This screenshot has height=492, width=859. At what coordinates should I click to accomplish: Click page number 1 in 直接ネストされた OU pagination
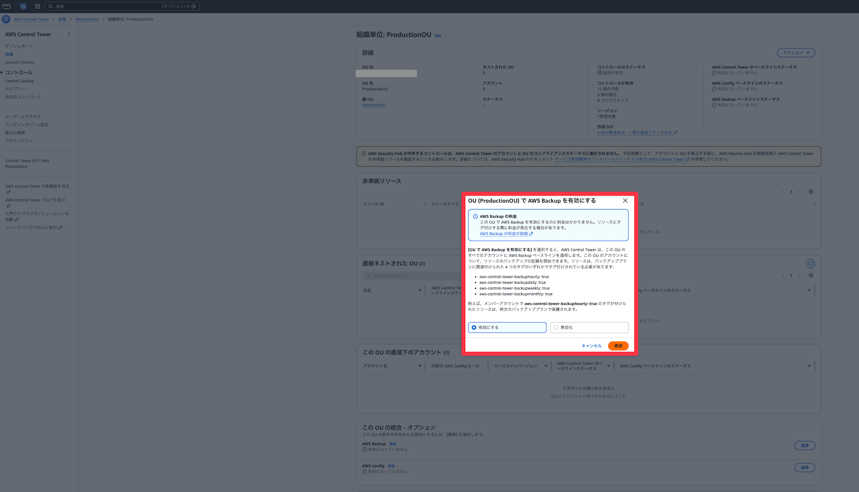791,276
